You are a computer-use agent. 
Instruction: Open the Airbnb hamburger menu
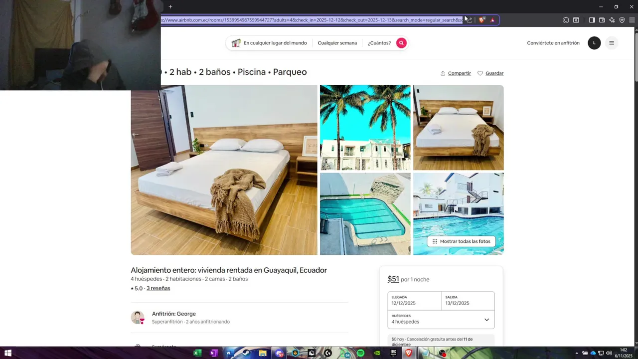(x=612, y=43)
